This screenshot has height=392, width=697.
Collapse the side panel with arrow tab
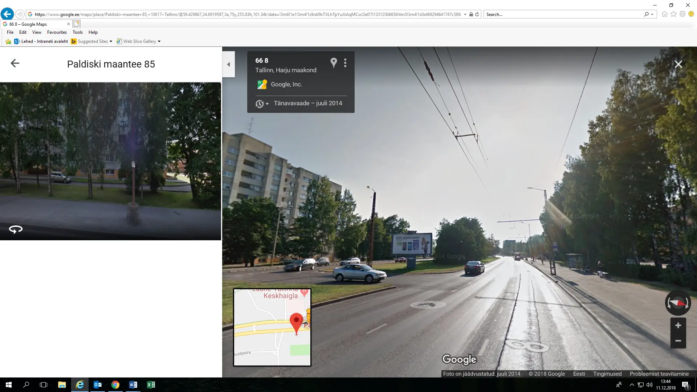point(228,65)
